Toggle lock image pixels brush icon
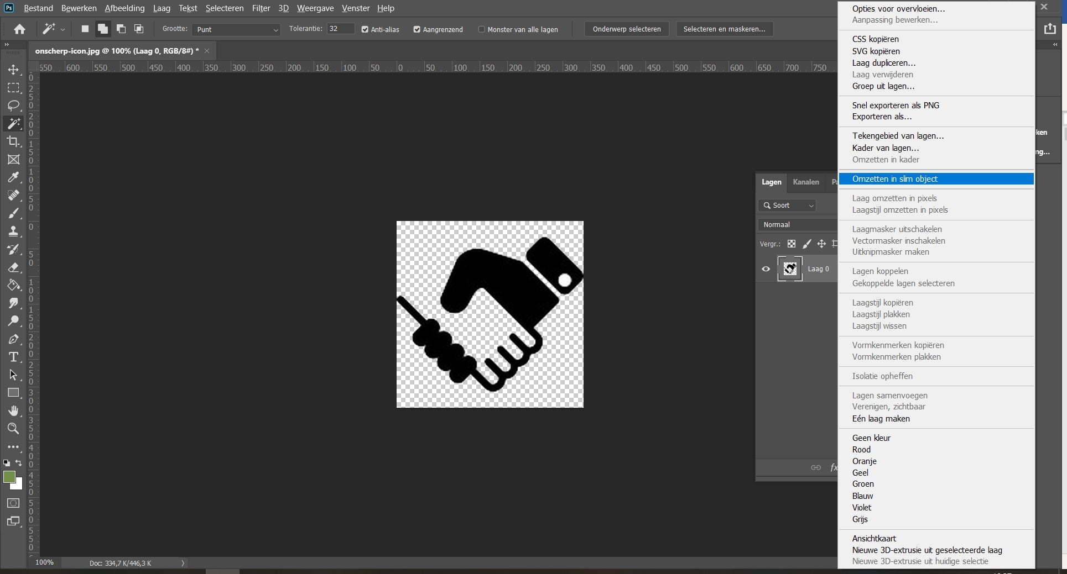The image size is (1067, 574). coord(807,244)
